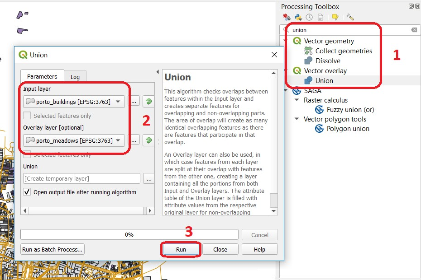Close the Union dialog via Close button
421x280 pixels.
[220, 249]
